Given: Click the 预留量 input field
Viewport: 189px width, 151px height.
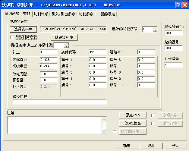Looking at the screenshot, I should pyautogui.click(x=49, y=80).
